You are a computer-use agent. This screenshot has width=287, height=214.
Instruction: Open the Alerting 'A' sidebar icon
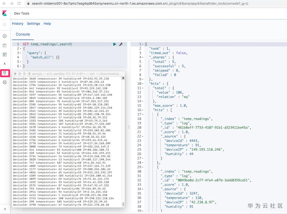[x=5, y=64]
